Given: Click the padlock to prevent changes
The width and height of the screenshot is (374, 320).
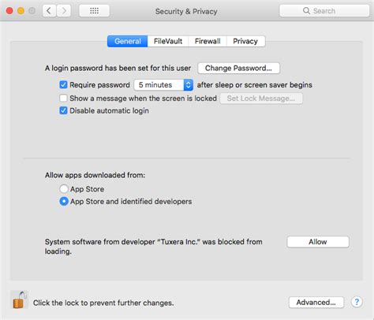Looking at the screenshot, I should click(x=20, y=300).
